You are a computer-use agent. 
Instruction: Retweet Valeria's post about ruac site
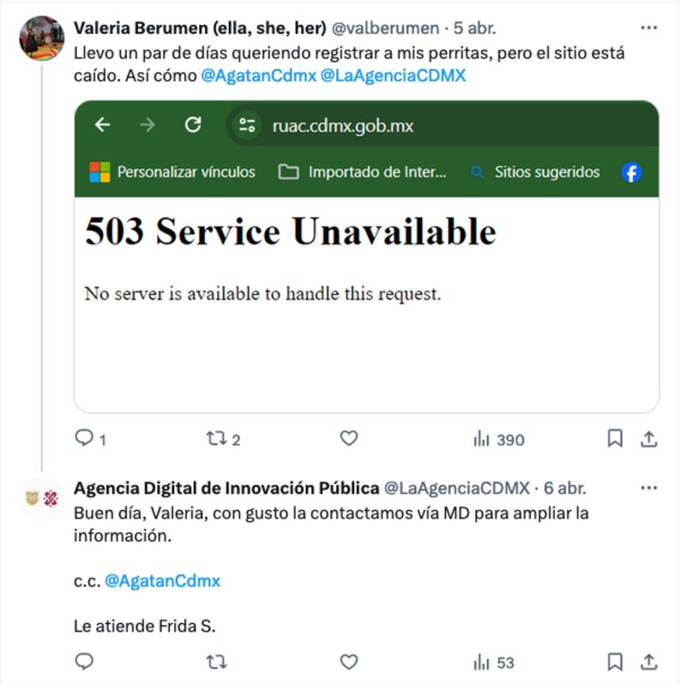[x=223, y=438]
